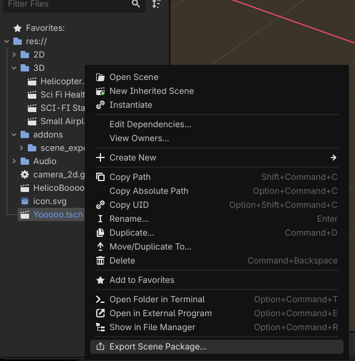Viewport: 355px width, 361px height.
Task: Select View Owners... menu entry
Action: [x=217, y=138]
